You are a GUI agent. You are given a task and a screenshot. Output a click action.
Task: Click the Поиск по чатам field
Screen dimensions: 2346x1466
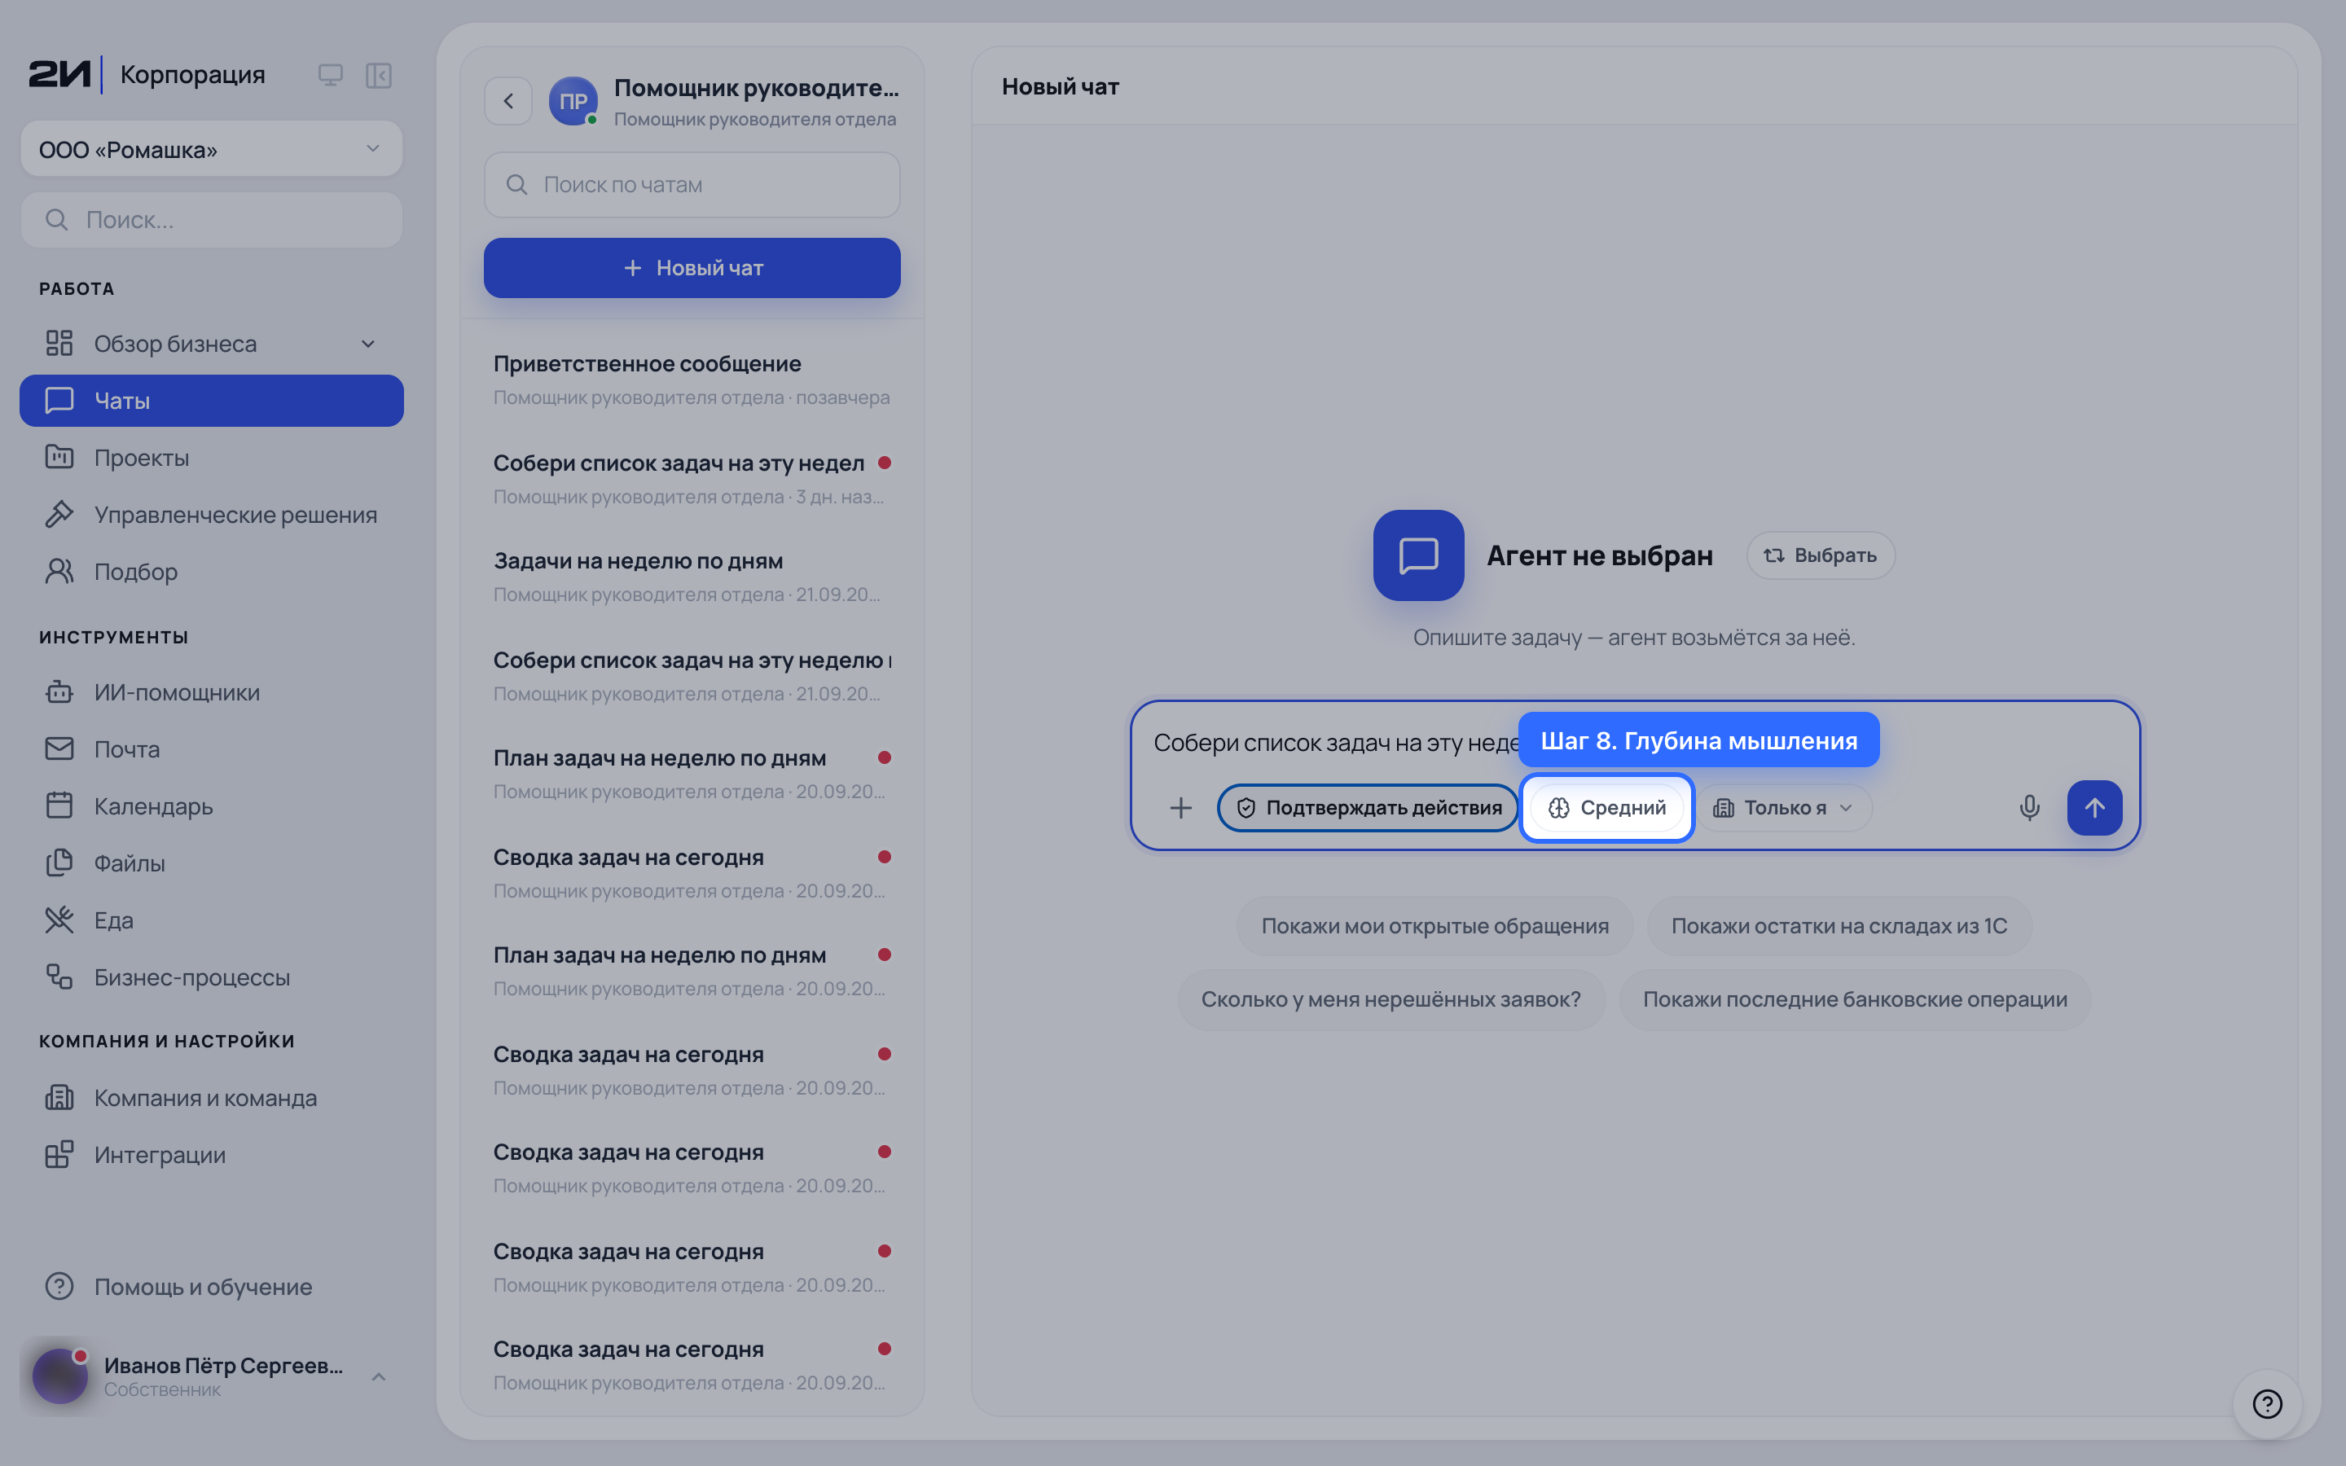click(x=692, y=184)
